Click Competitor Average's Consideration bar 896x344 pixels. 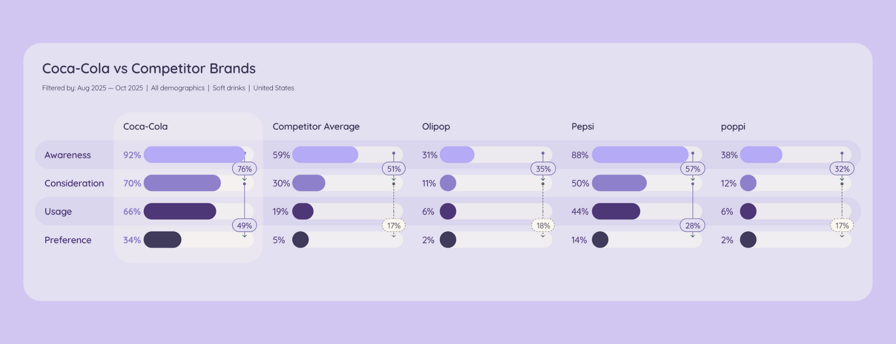click(x=309, y=183)
